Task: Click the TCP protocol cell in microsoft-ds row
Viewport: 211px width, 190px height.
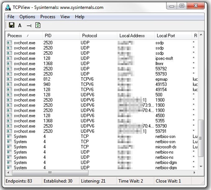Action: (x=85, y=147)
